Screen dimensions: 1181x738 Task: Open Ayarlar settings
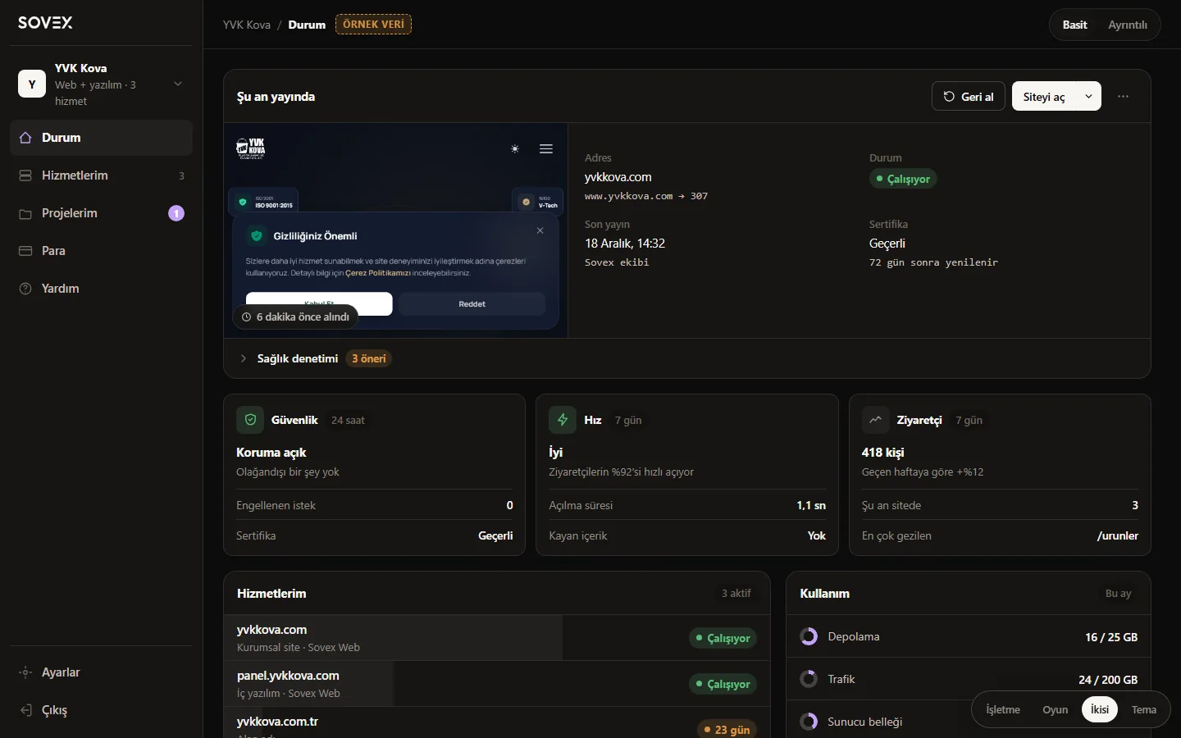point(101,672)
